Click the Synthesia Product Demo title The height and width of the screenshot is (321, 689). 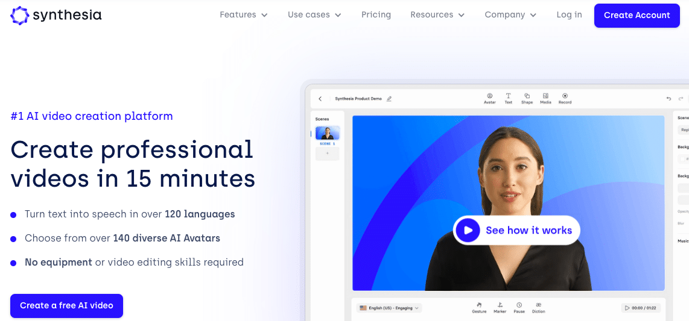tap(358, 99)
